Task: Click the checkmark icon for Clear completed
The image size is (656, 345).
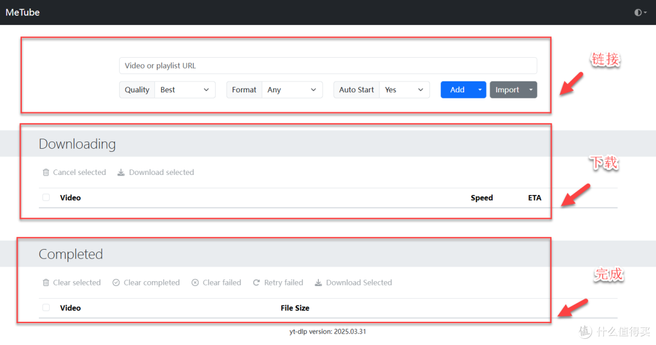Action: coord(116,282)
